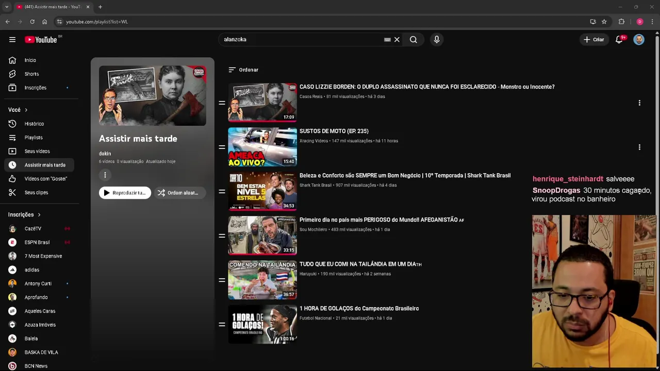Click Ordem aleatória shuffle button

pos(180,193)
